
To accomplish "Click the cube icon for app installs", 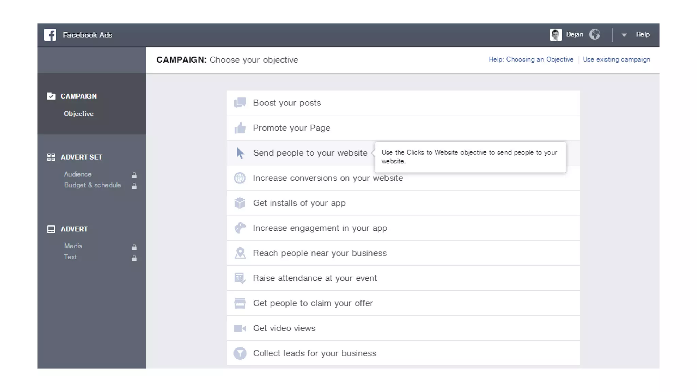I will tap(240, 203).
